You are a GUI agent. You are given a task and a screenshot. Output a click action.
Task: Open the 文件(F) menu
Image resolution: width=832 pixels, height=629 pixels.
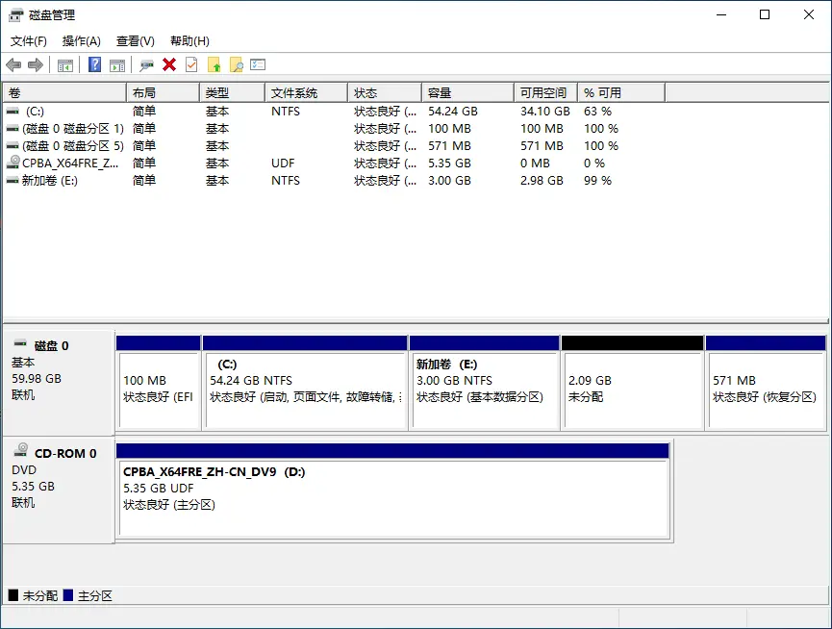(29, 41)
